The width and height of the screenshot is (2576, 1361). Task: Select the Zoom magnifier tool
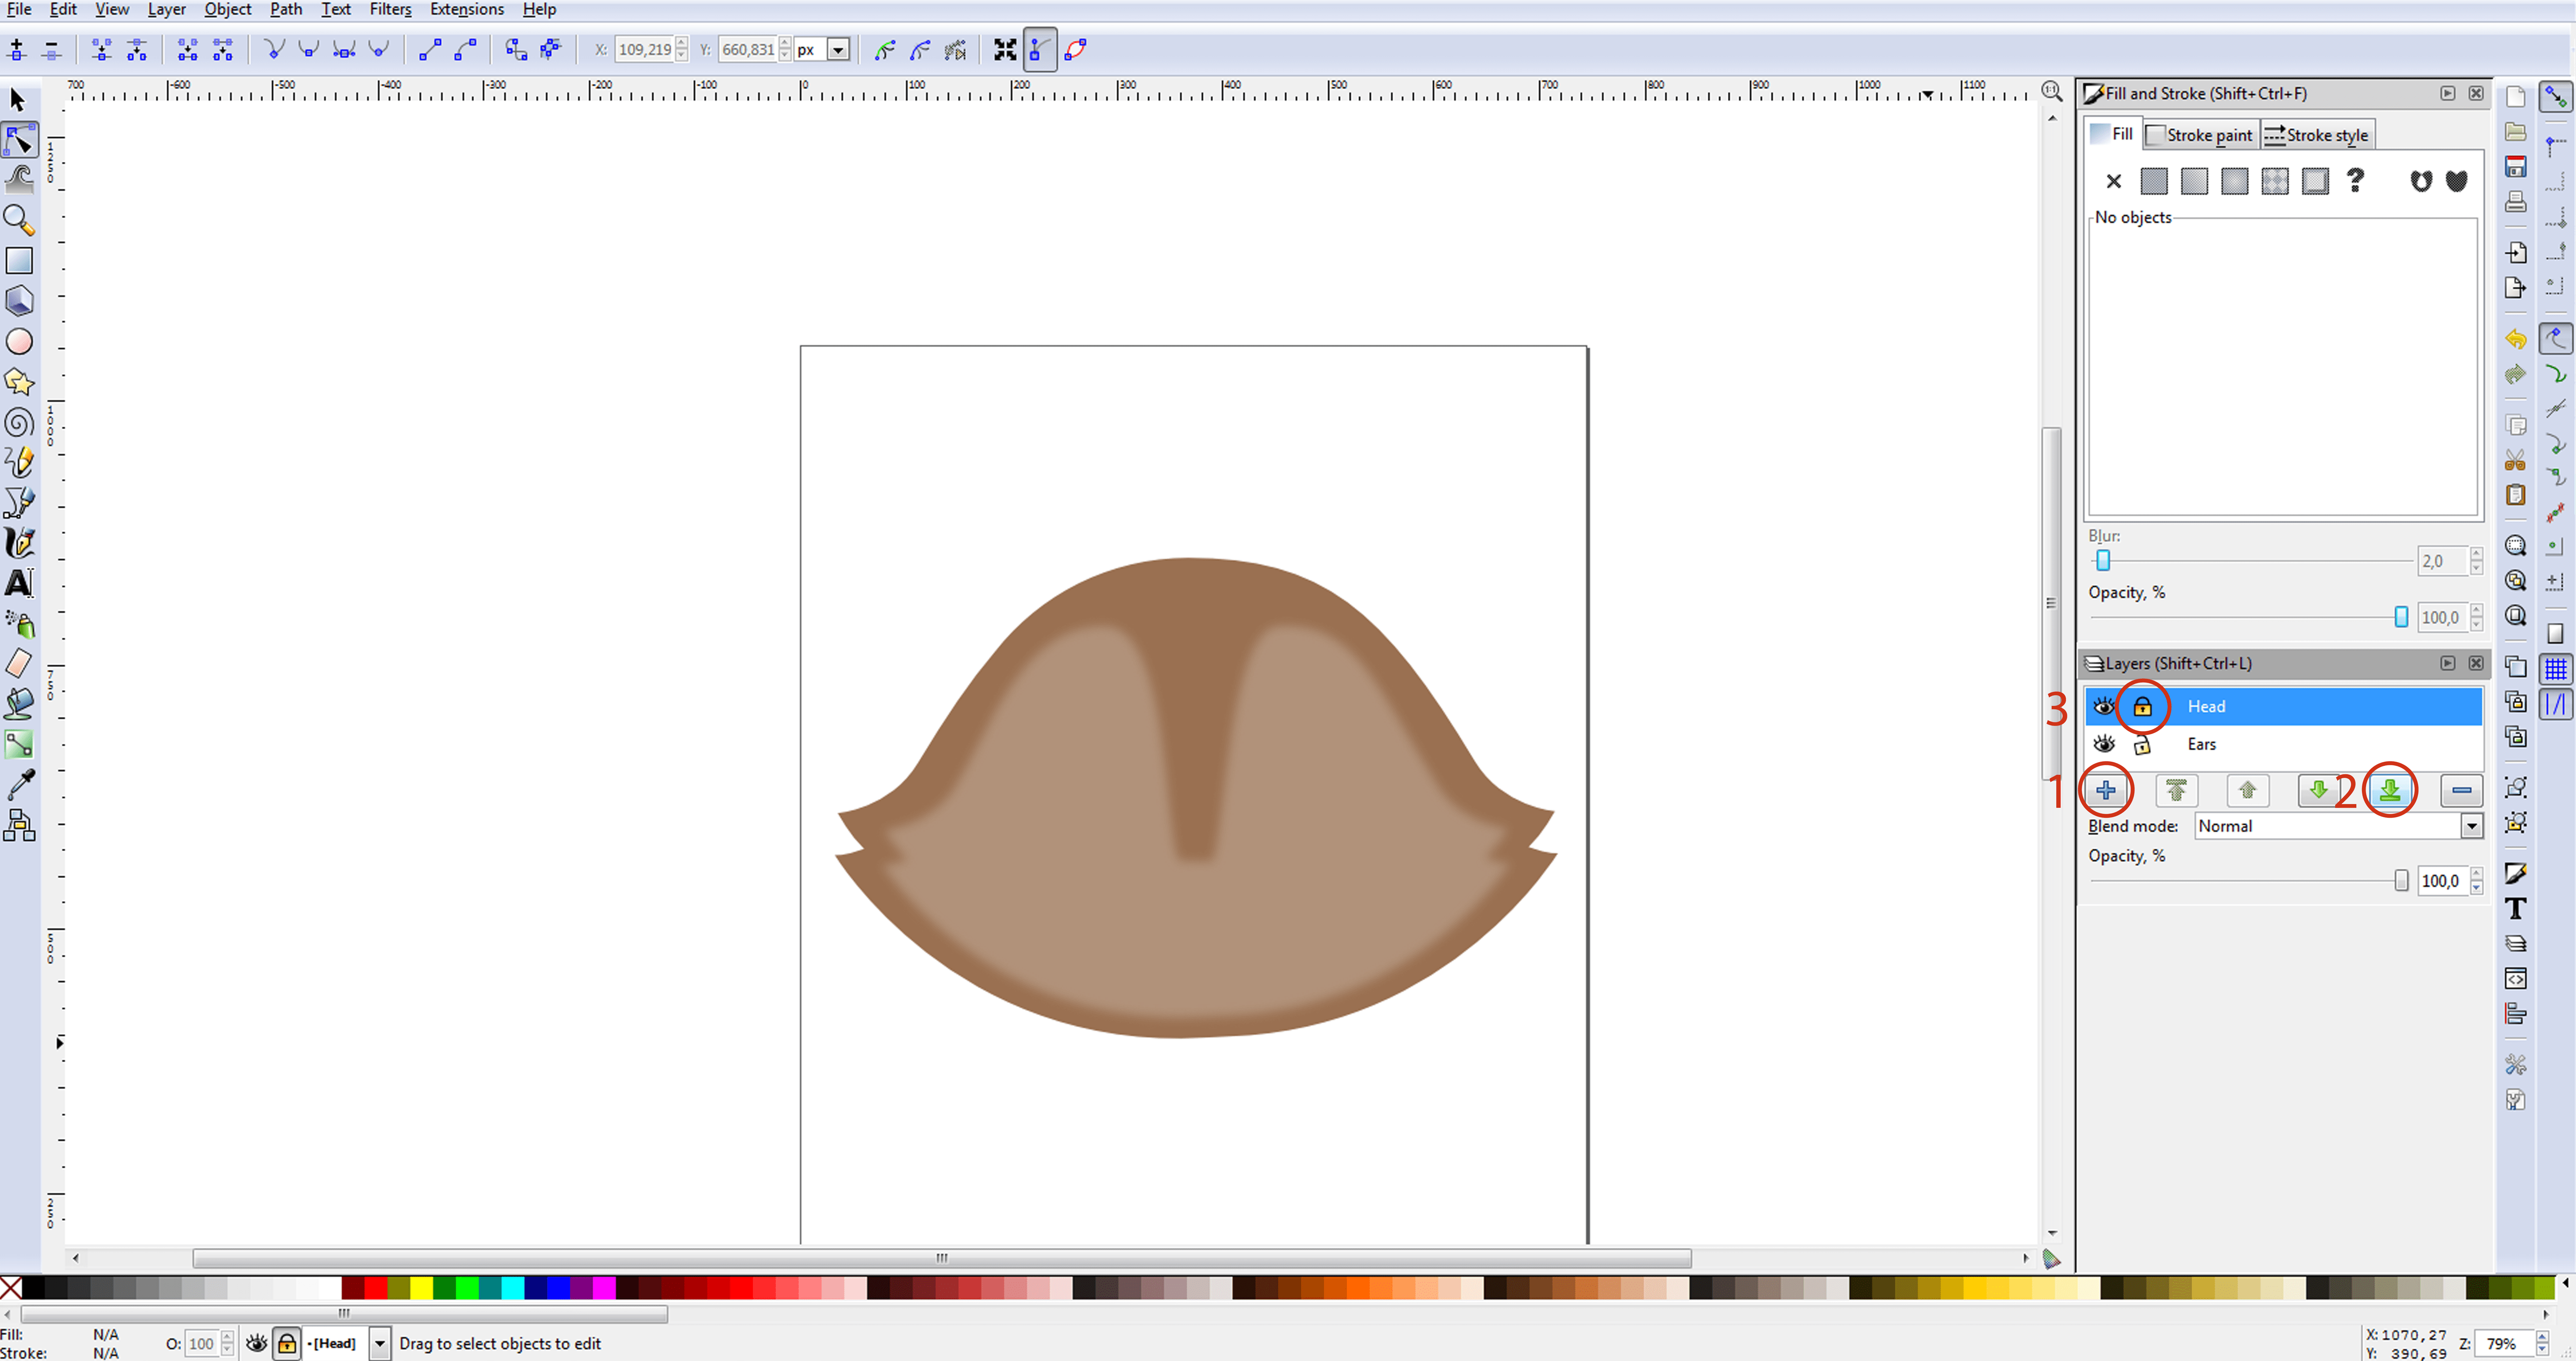pyautogui.click(x=19, y=220)
